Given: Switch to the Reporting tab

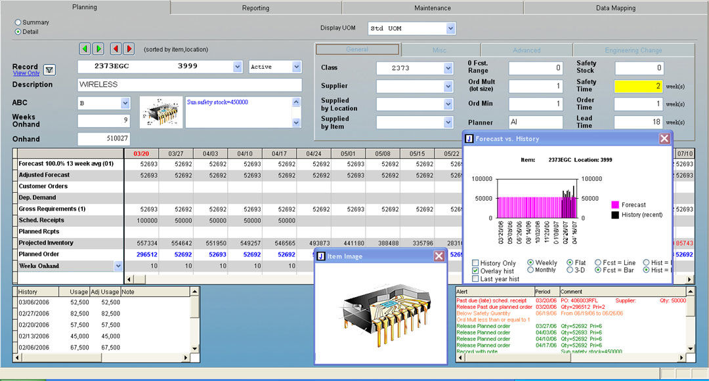Looking at the screenshot, I should (x=255, y=8).
